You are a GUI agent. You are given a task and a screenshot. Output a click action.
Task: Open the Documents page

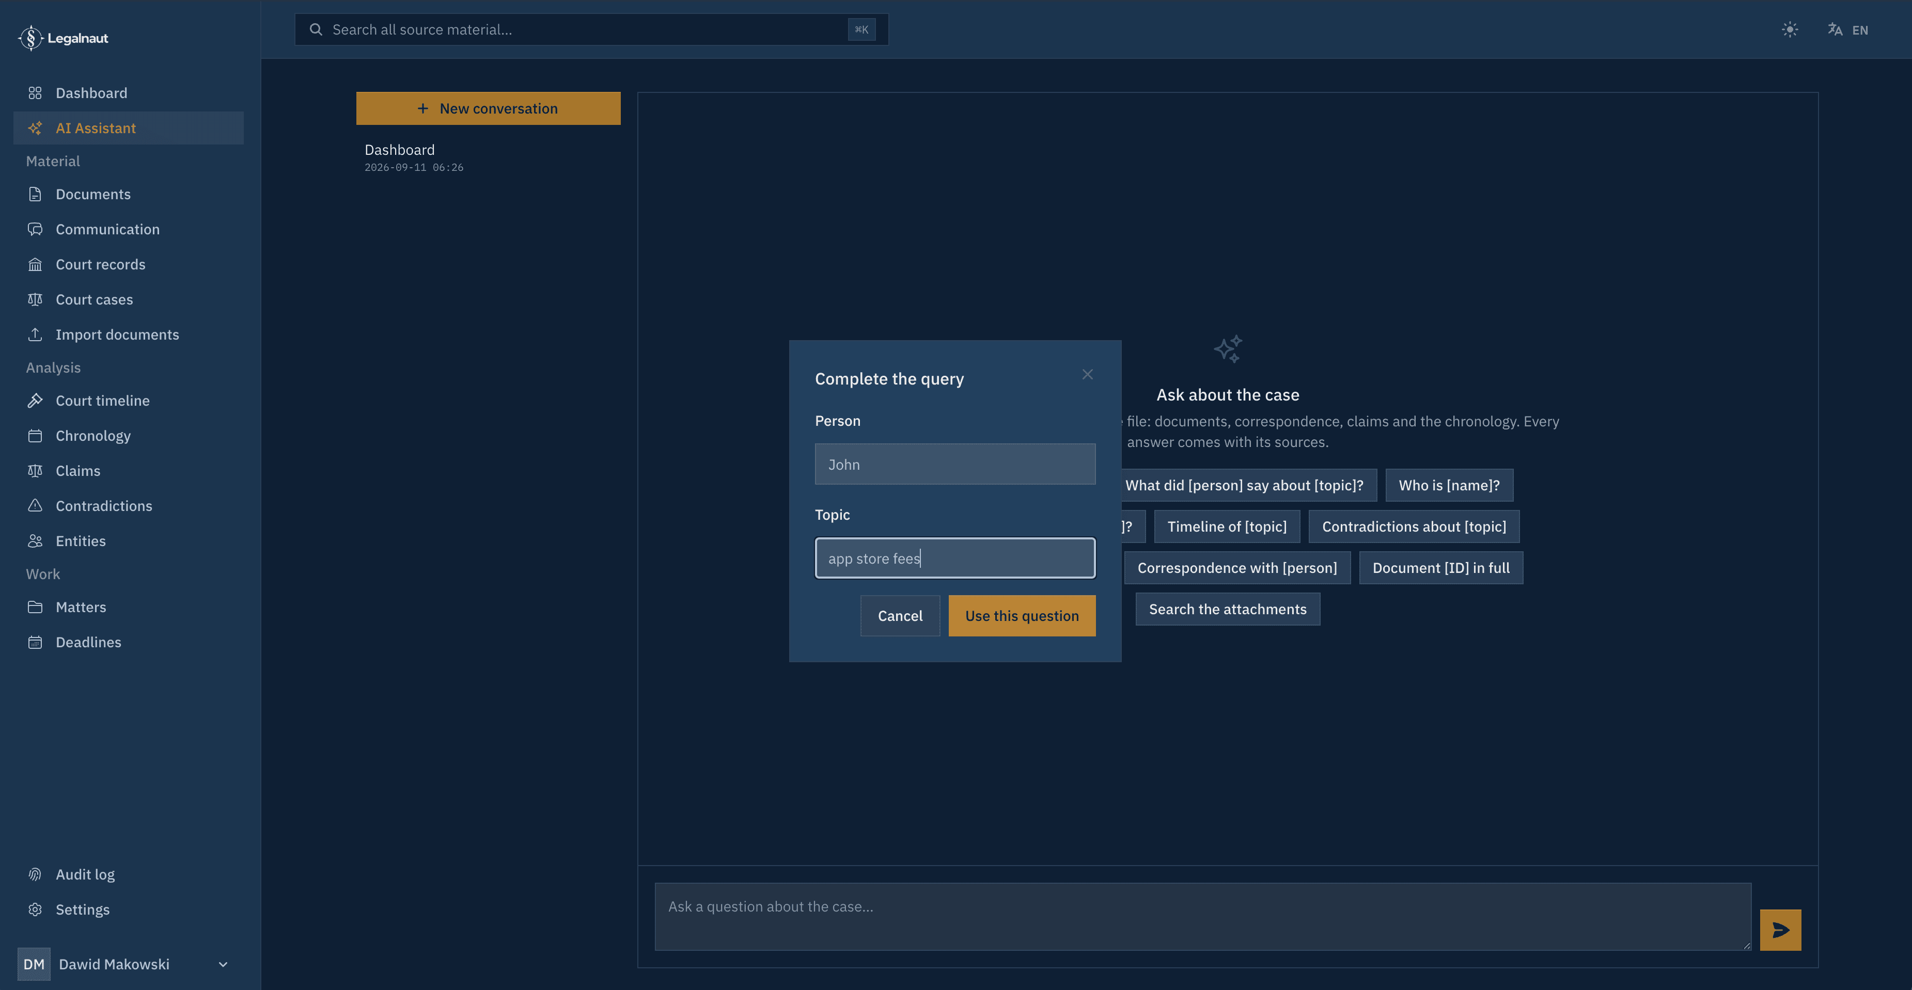129,194
